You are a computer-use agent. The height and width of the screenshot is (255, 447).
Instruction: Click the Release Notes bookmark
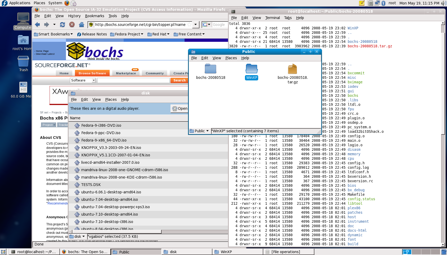(x=92, y=34)
